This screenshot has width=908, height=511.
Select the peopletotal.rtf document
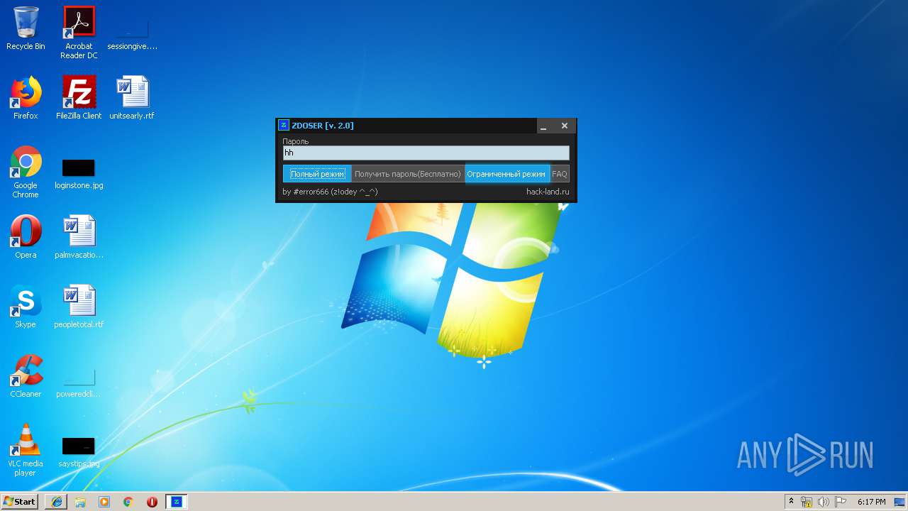(79, 307)
